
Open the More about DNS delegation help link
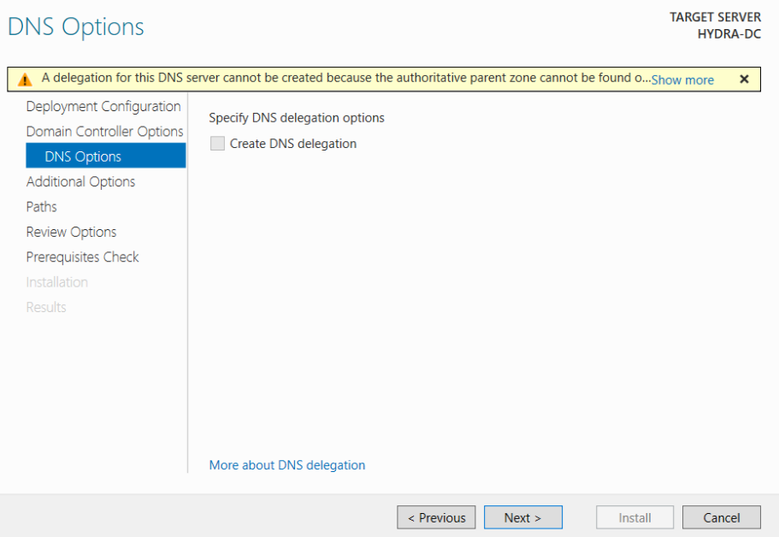click(286, 464)
